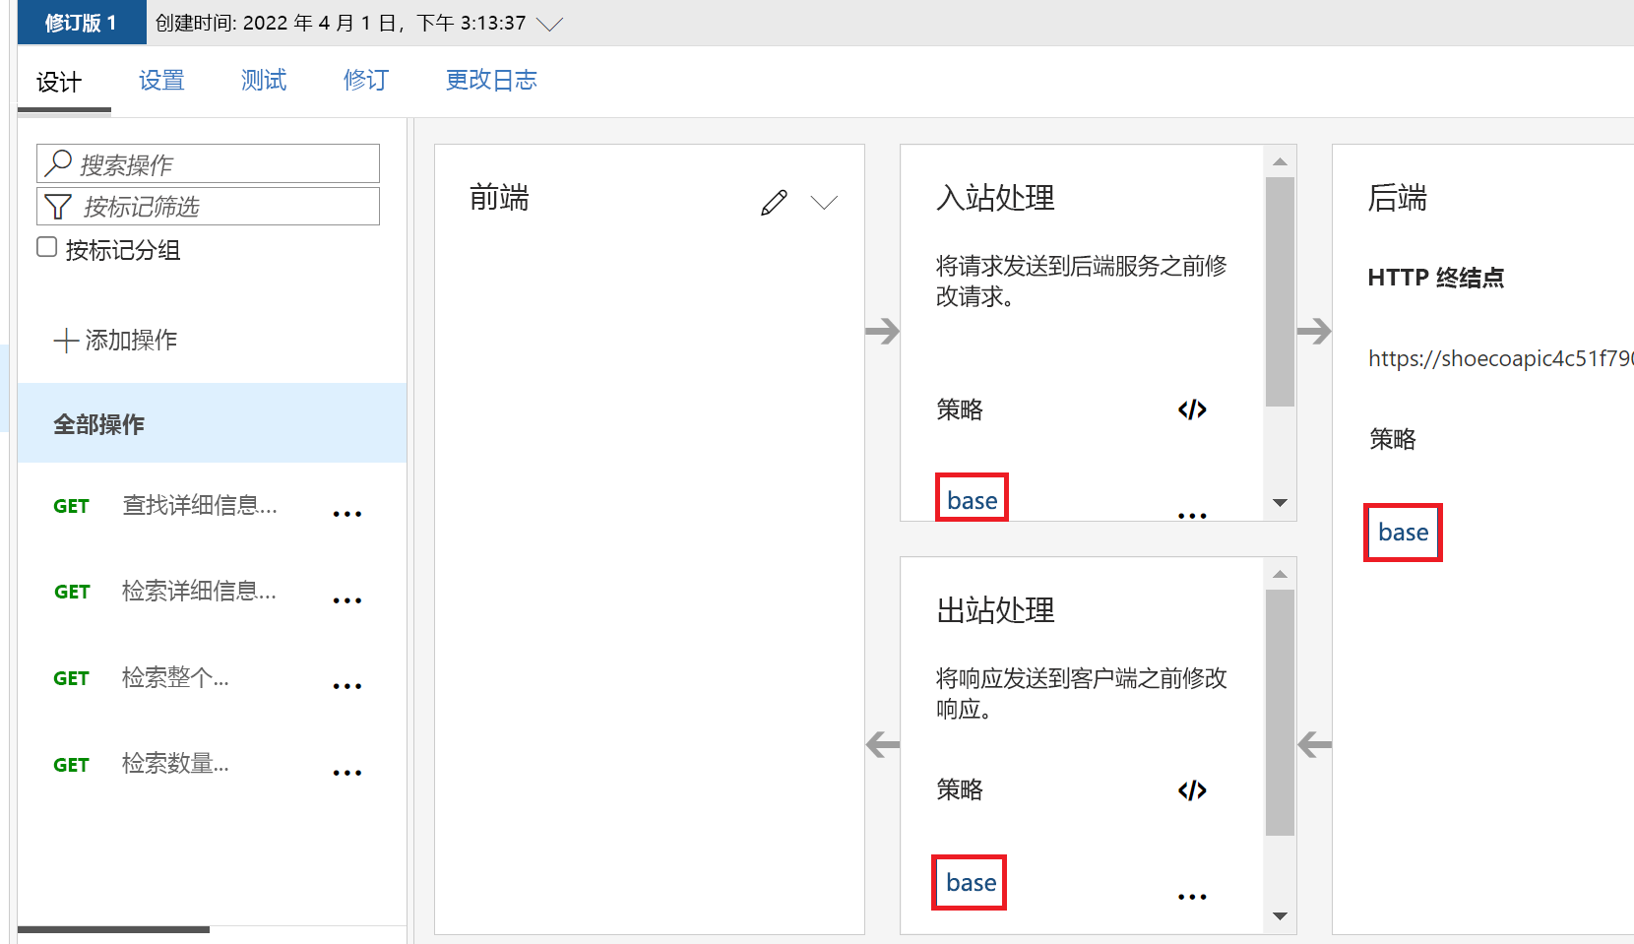The image size is (1634, 944).
Task: Click the 入站处理 vertical scrollbar thumb
Action: click(1280, 291)
